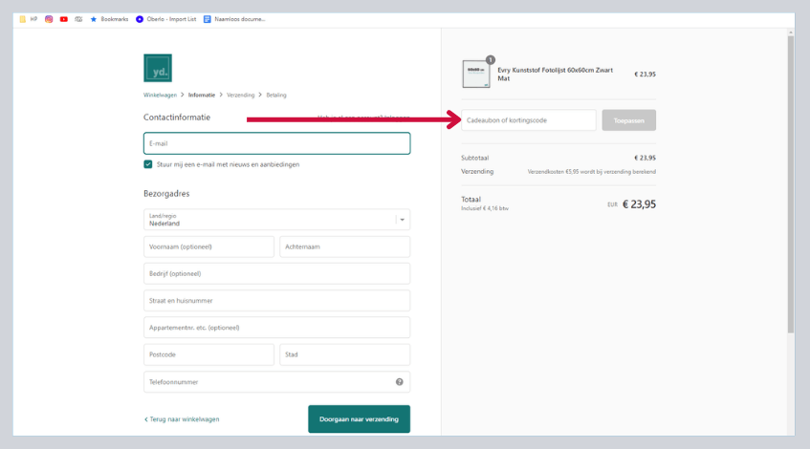Open the YouTube bookmark icon
Image resolution: width=810 pixels, height=449 pixels.
(x=63, y=19)
